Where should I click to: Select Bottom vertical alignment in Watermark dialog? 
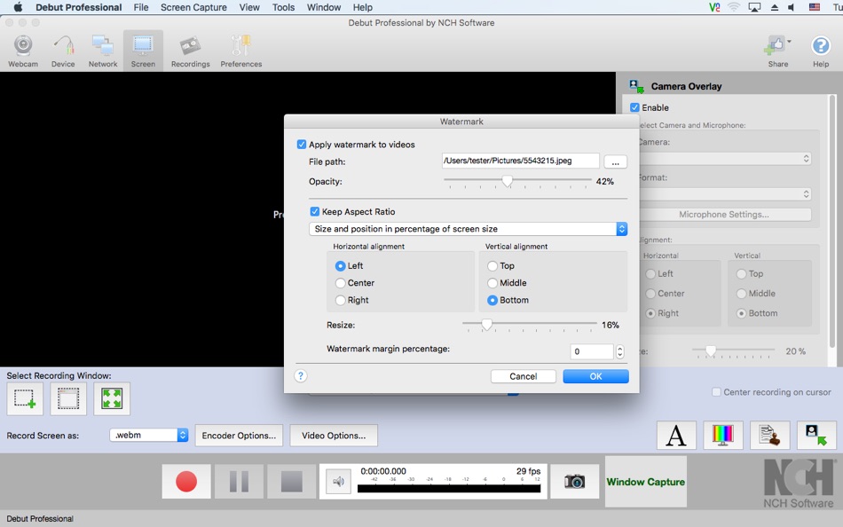coord(492,300)
